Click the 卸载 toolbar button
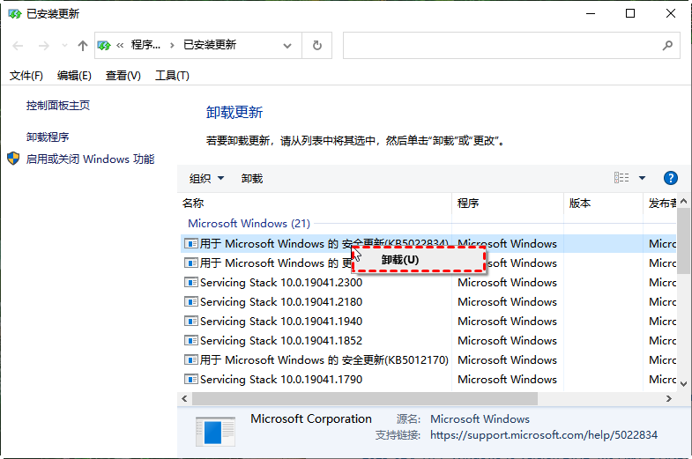Image resolution: width=692 pixels, height=459 pixels. point(252,179)
